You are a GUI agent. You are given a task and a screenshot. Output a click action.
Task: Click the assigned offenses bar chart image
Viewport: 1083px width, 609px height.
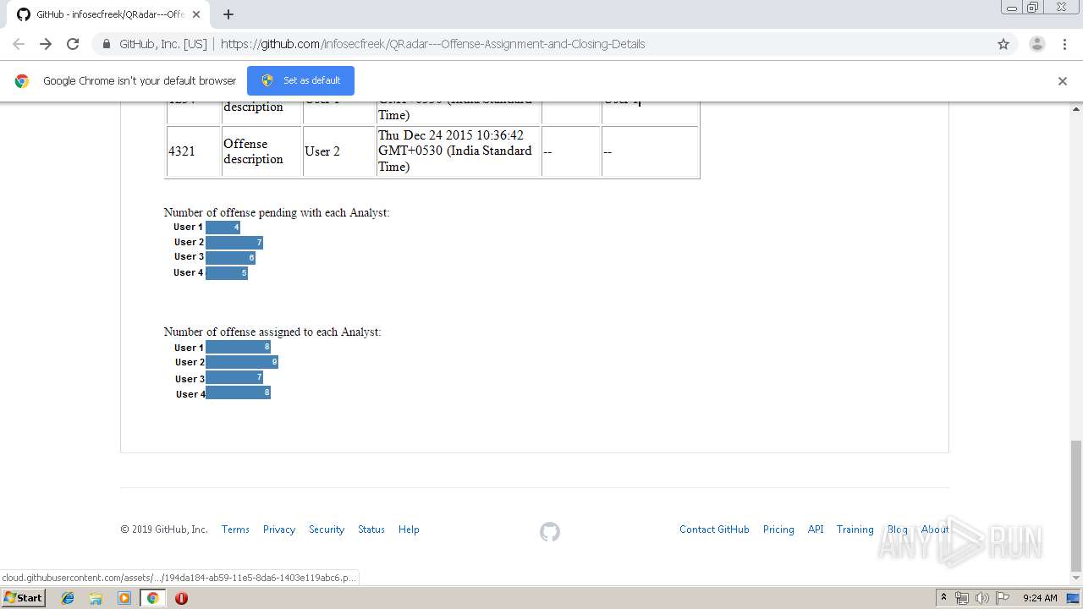[225, 370]
